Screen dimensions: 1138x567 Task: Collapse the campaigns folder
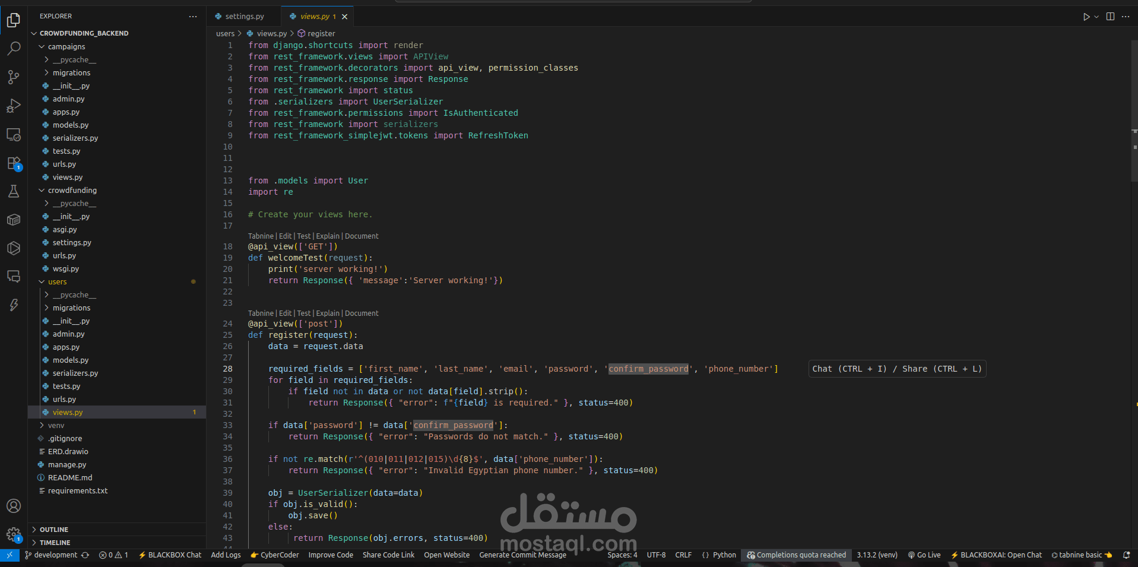tap(117, 46)
